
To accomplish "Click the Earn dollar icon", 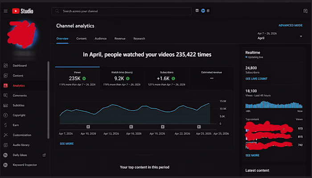I will click(x=5, y=125).
